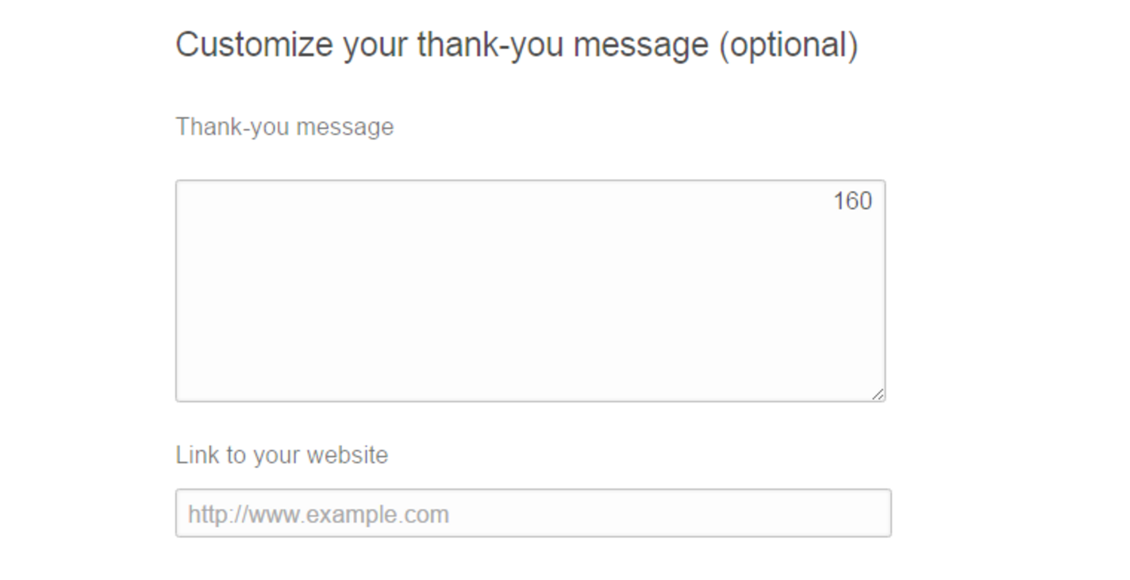The width and height of the screenshot is (1130, 580).
Task: Click the "Thank-you message" label
Action: (284, 127)
